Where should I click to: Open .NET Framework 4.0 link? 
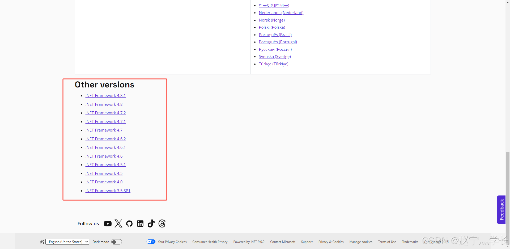point(104,182)
